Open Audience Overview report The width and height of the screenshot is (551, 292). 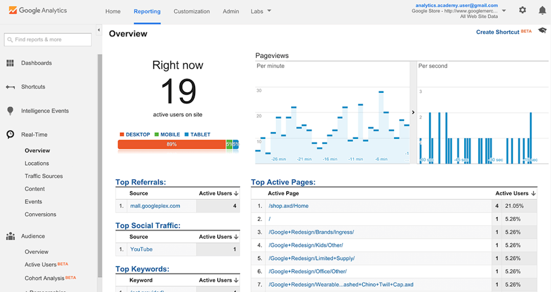36,251
